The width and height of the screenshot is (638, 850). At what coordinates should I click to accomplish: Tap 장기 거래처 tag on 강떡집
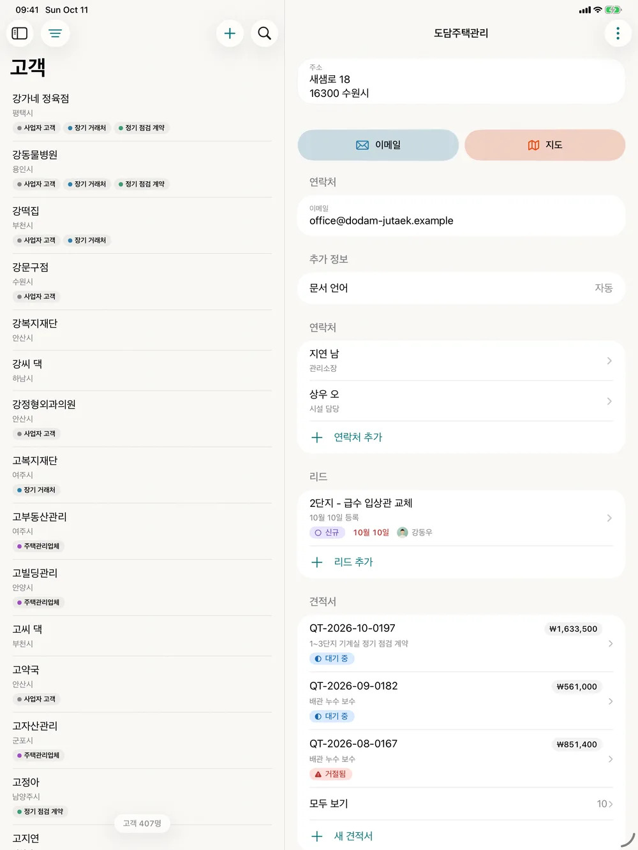click(87, 240)
